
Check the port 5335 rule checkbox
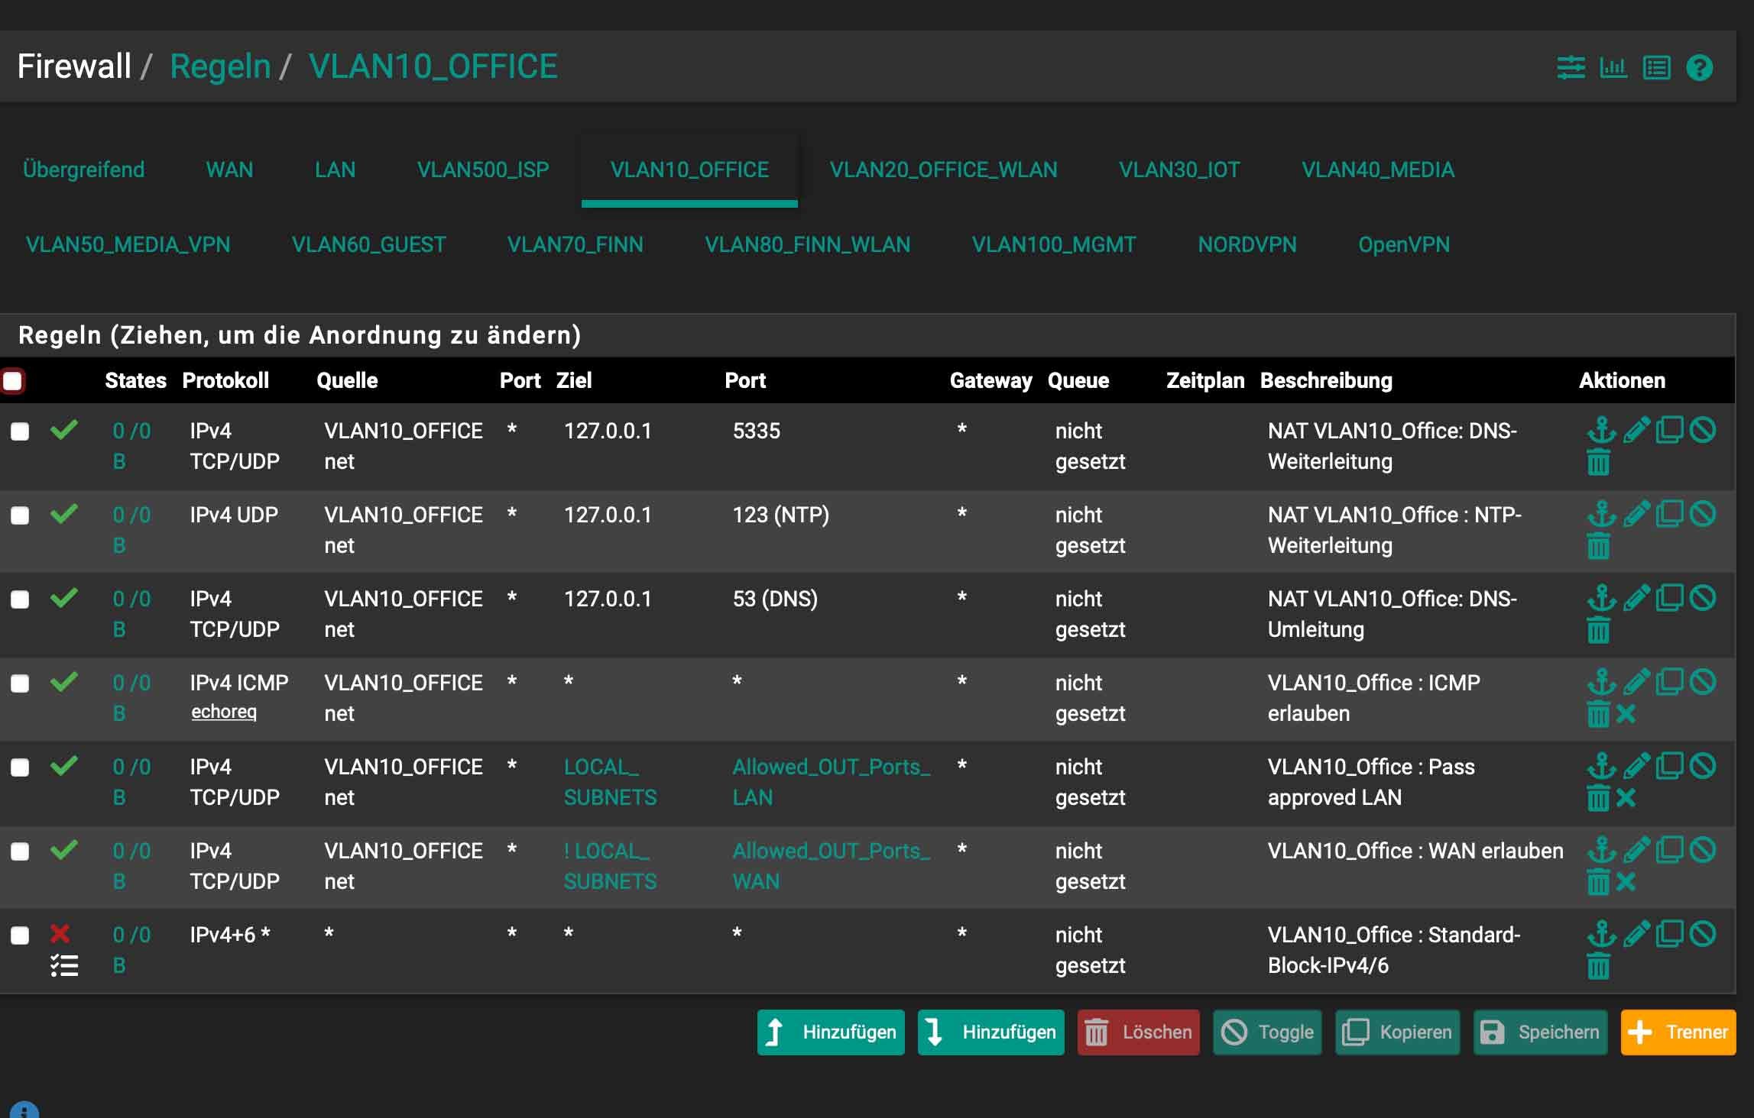tap(20, 431)
